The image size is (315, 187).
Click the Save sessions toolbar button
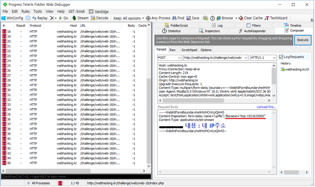(192, 18)
